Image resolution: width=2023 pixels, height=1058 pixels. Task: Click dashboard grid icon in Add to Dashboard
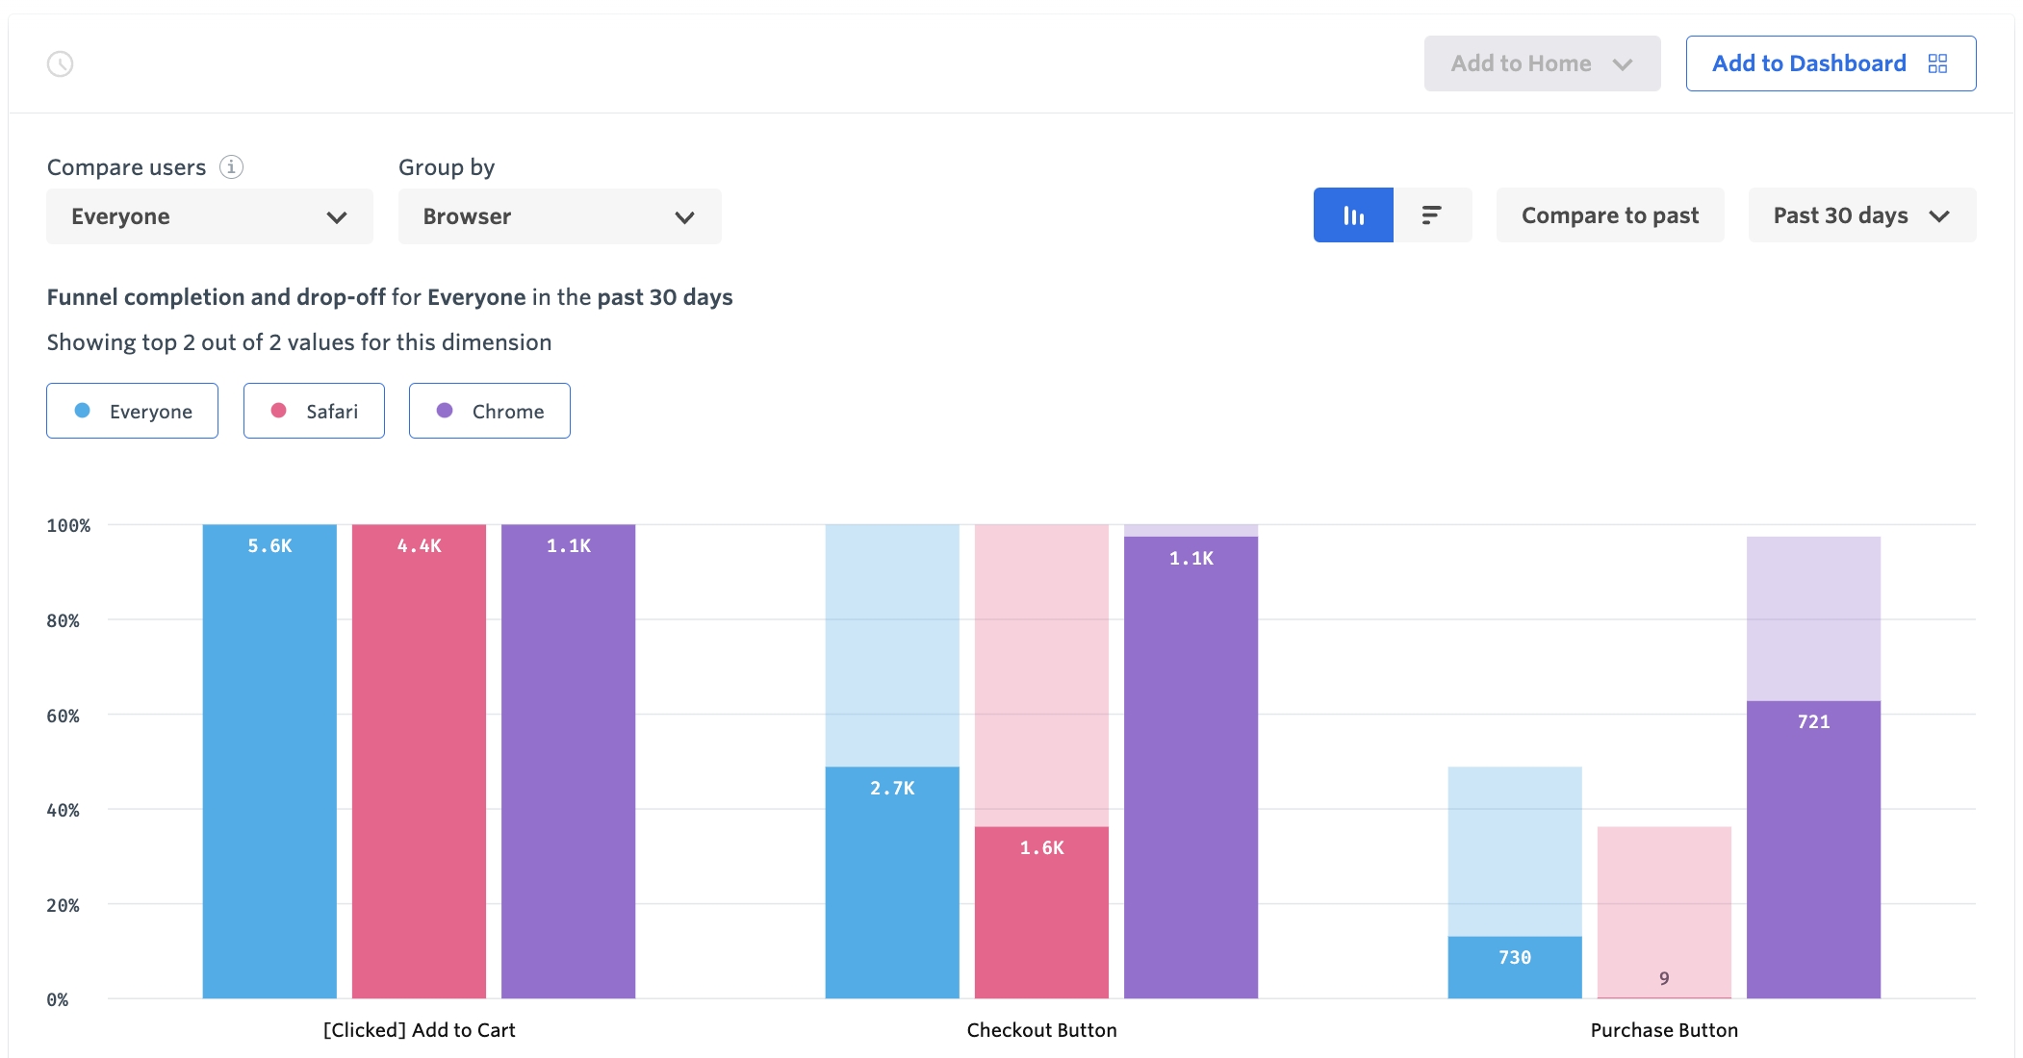[x=1937, y=63]
